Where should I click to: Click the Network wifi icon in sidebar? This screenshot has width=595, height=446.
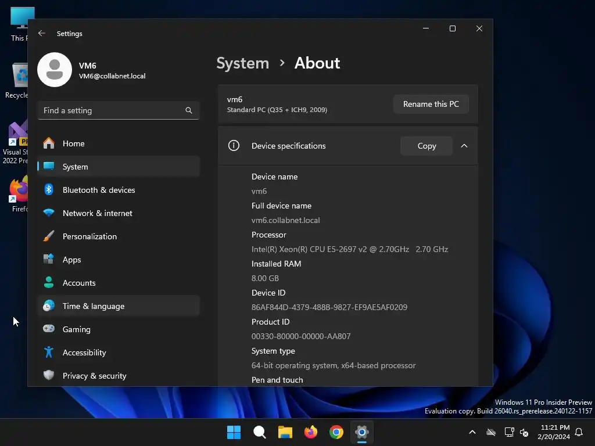point(49,213)
